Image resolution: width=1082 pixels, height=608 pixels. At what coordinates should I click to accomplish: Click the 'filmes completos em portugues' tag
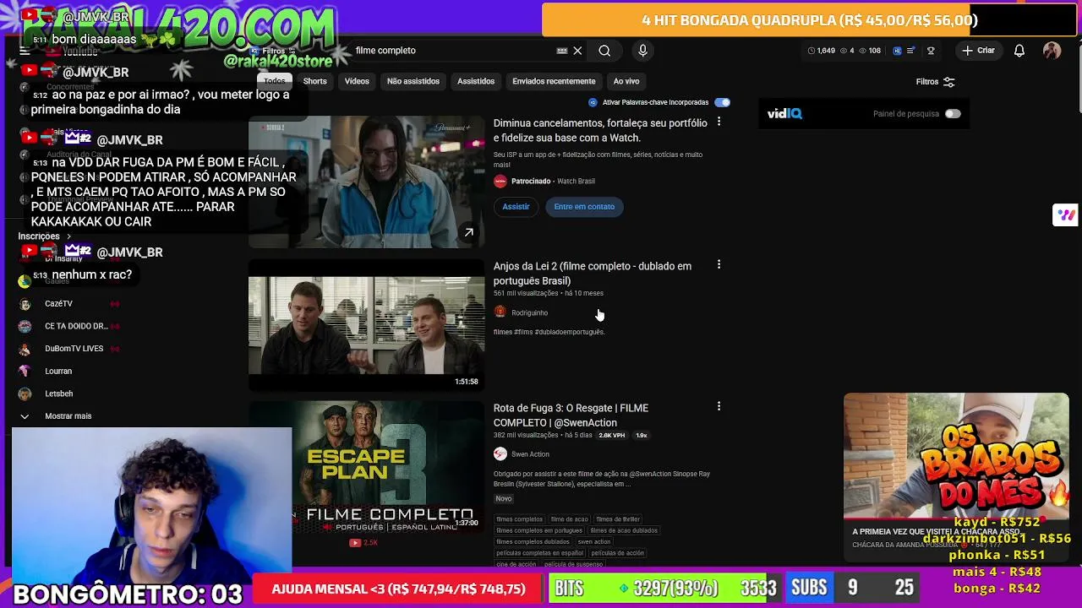click(x=539, y=530)
